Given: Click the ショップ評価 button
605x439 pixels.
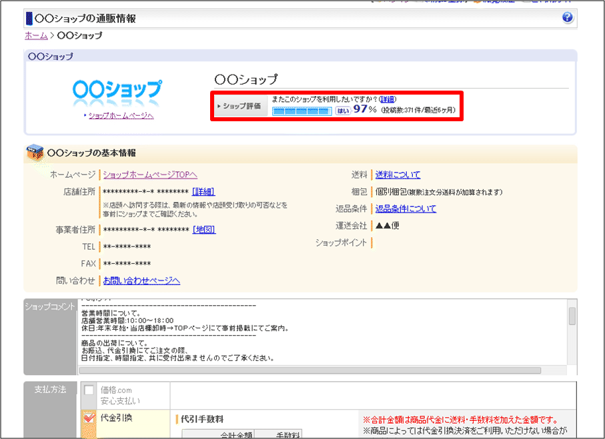Looking at the screenshot, I should point(239,106).
